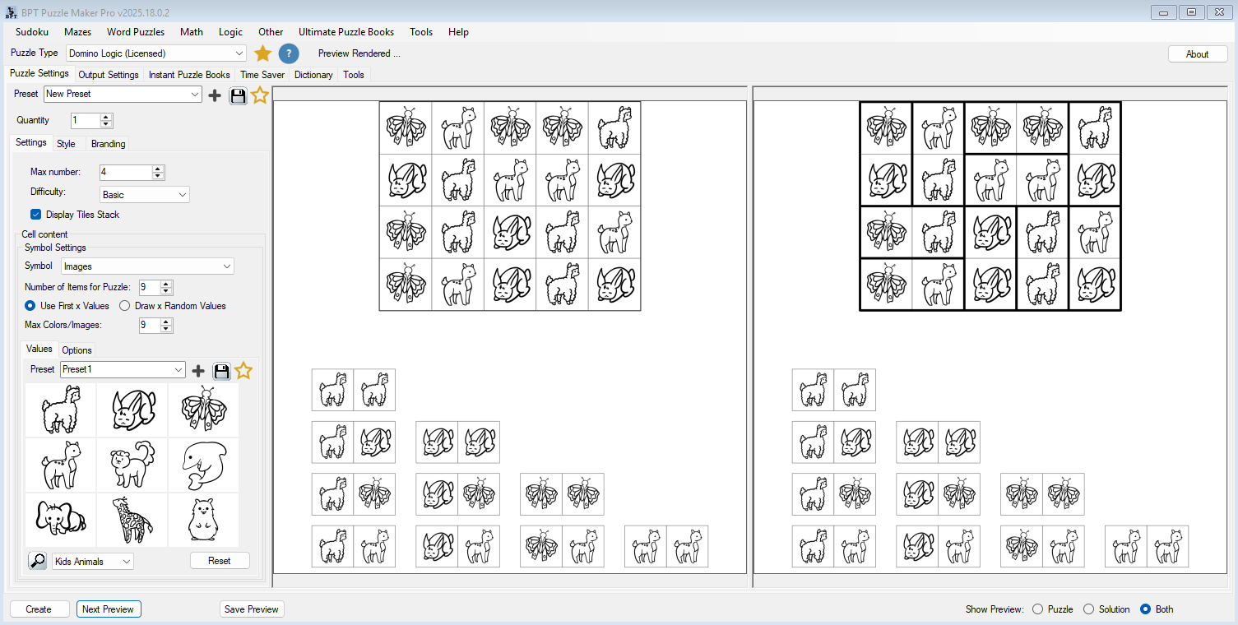Choose Solution in Show Preview
The width and height of the screenshot is (1238, 625).
pos(1090,609)
